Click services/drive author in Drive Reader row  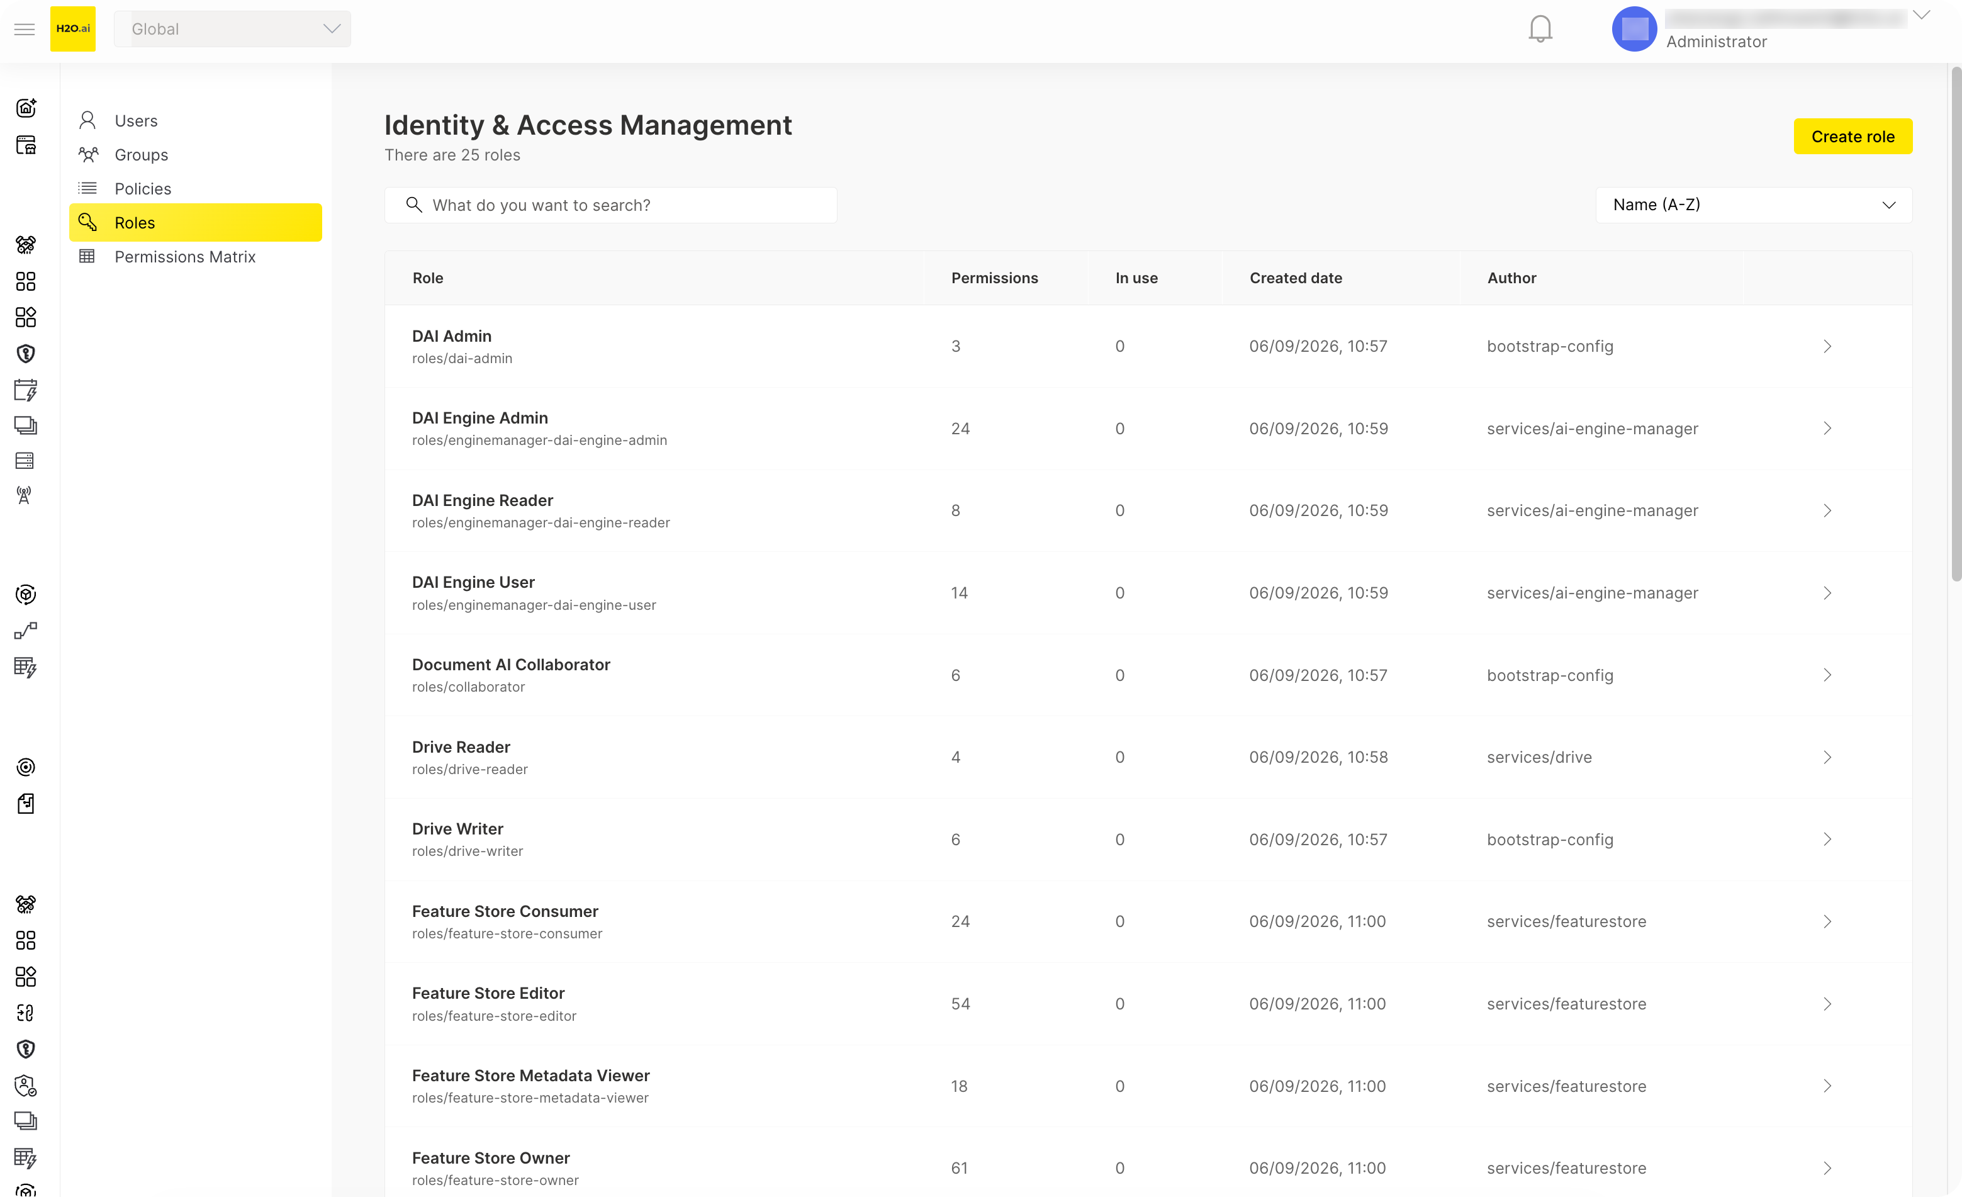pyautogui.click(x=1539, y=757)
